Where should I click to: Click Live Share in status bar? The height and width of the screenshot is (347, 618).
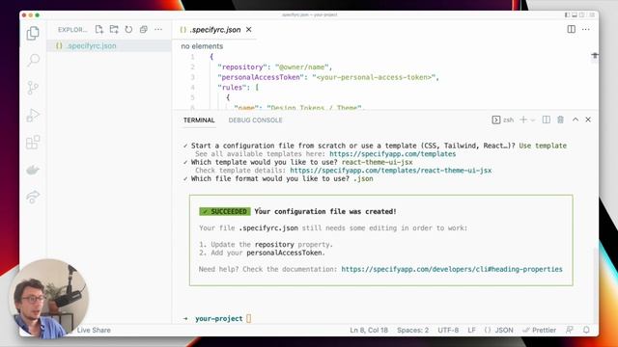pos(94,330)
